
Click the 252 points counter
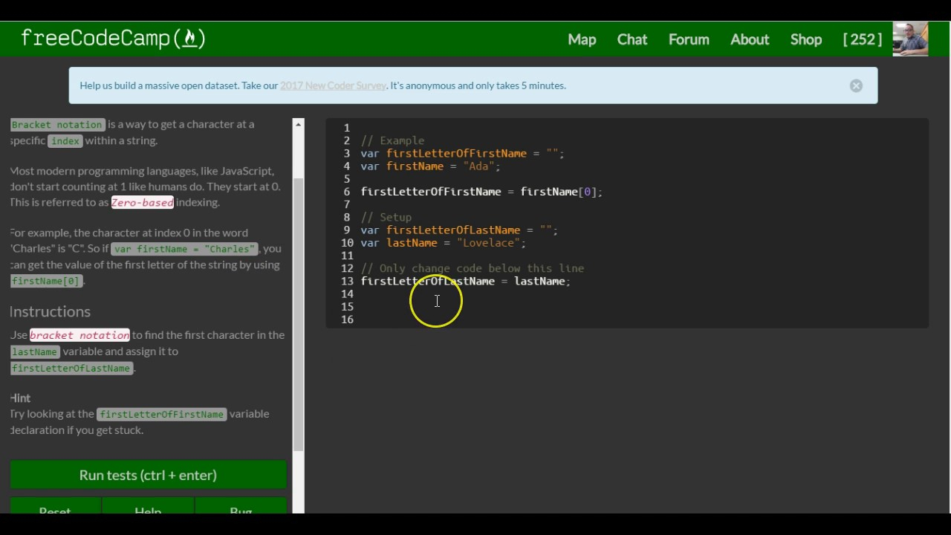[863, 39]
